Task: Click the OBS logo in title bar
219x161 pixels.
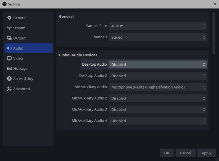Action: pyautogui.click(x=4, y=4)
